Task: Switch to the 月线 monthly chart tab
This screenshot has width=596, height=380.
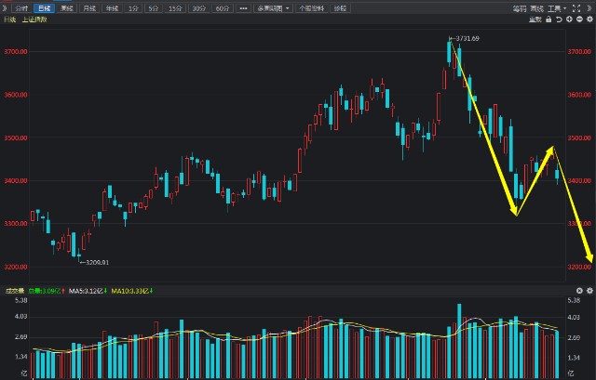Action: [x=89, y=8]
